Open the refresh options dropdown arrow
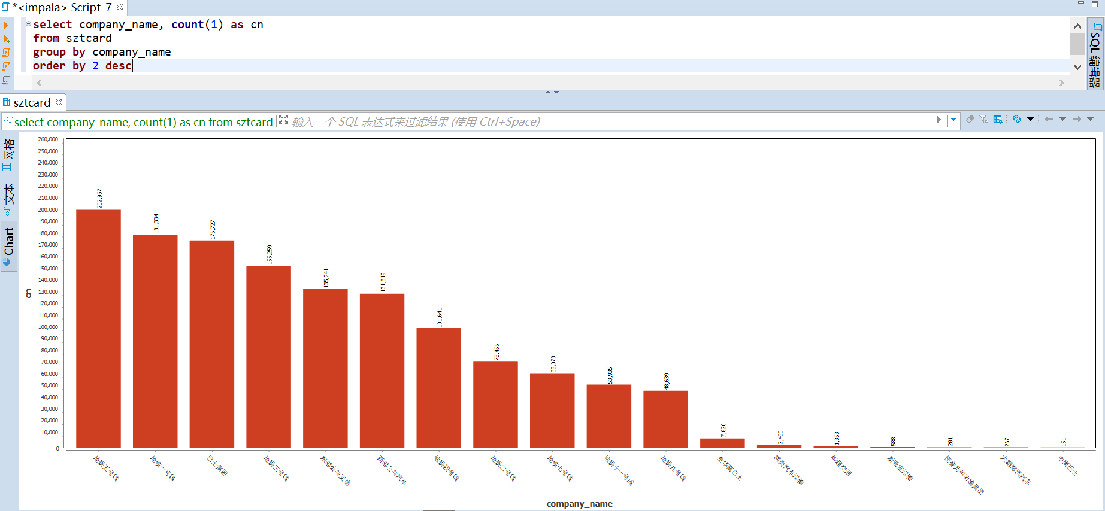This screenshot has height=511, width=1105. (x=1030, y=119)
